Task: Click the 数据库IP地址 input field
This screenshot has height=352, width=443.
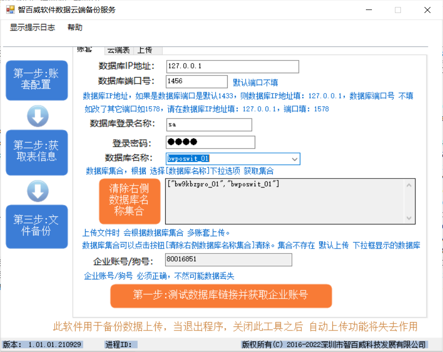Action: 232,66
